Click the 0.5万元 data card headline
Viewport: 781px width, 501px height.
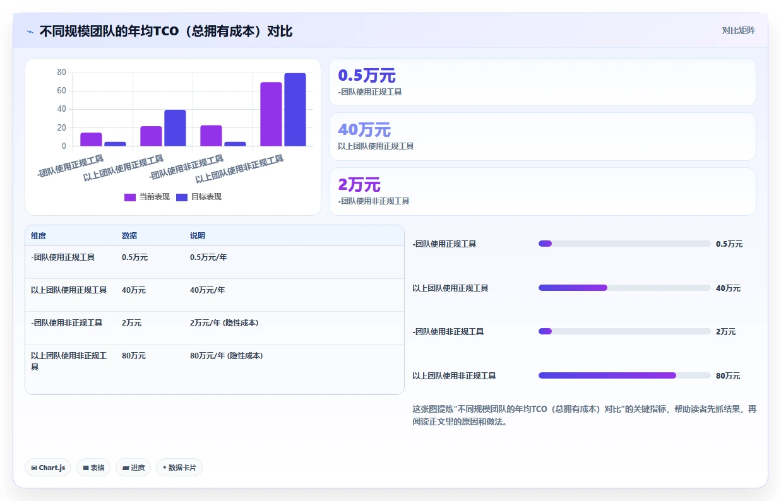tap(367, 76)
